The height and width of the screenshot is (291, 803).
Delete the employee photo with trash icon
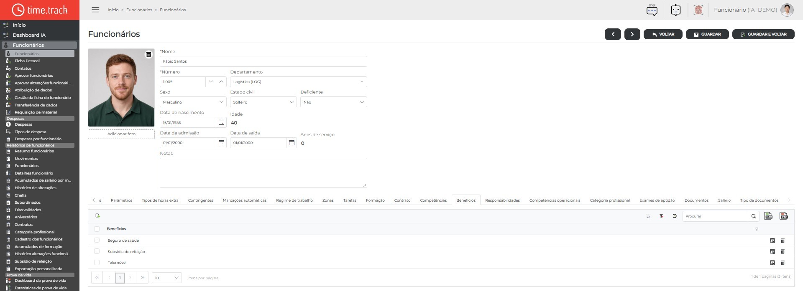tap(148, 55)
